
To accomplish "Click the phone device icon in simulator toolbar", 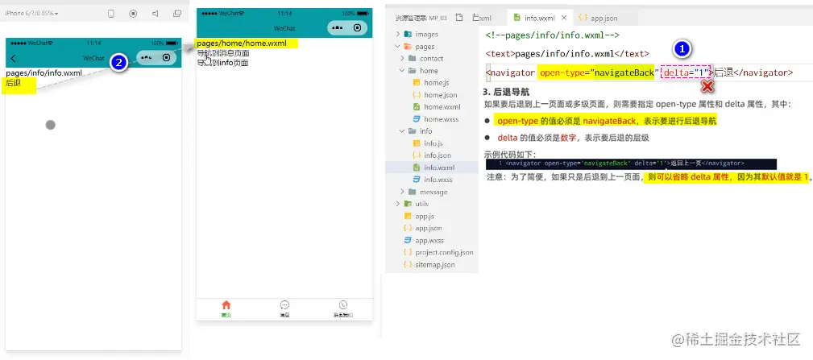I will [111, 14].
